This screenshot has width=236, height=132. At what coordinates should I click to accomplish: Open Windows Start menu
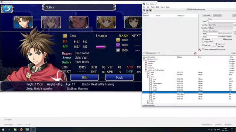(3, 129)
